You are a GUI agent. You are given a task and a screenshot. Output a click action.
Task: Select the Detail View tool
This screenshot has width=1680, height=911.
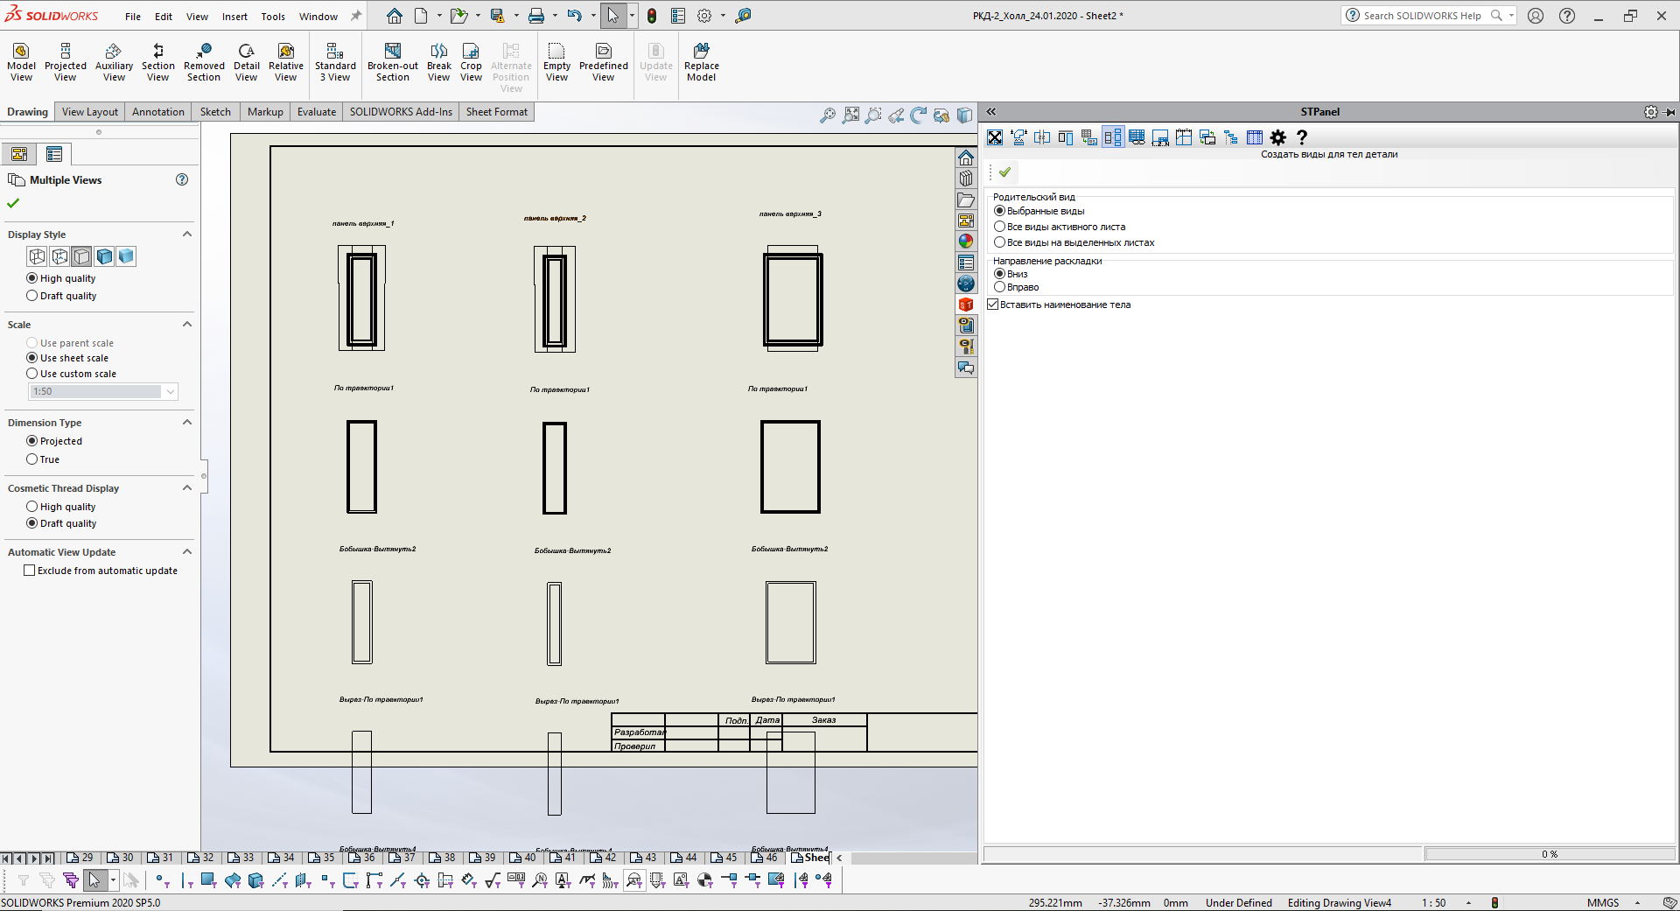tap(247, 62)
